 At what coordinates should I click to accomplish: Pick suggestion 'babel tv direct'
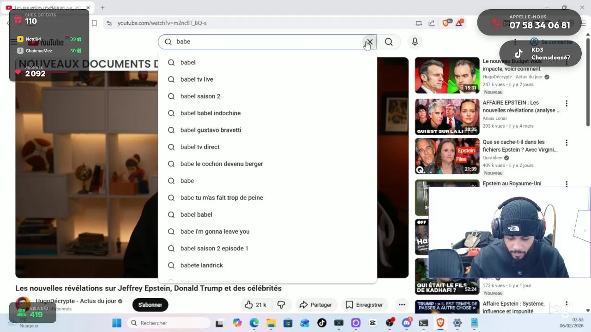pos(267,147)
